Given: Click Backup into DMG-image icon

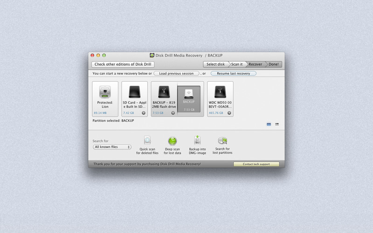Looking at the screenshot, I should [x=197, y=140].
